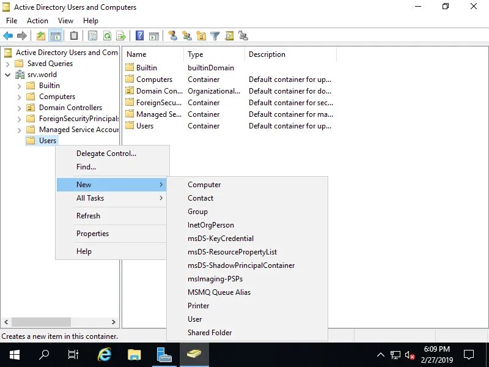Click the Forward arrow in toolbar

click(x=22, y=36)
